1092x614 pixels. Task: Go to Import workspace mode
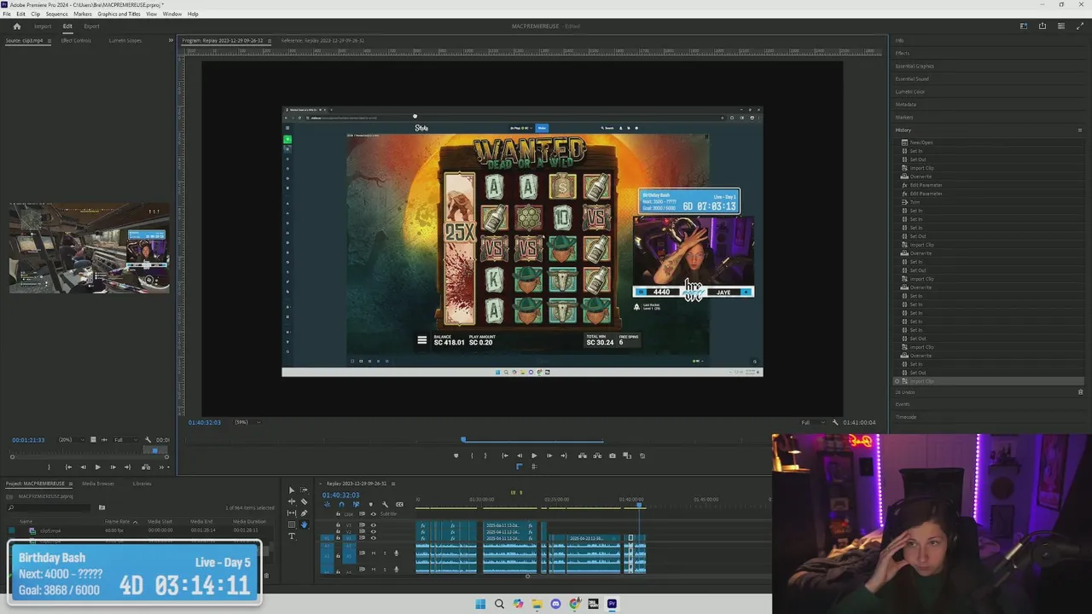pyautogui.click(x=43, y=26)
